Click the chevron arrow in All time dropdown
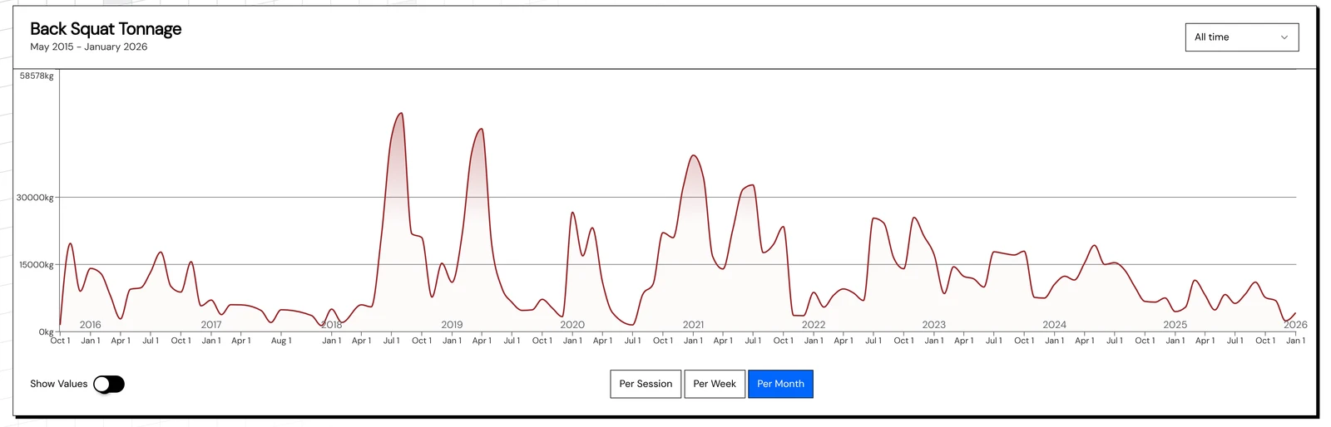The height and width of the screenshot is (427, 1331). tap(1284, 37)
